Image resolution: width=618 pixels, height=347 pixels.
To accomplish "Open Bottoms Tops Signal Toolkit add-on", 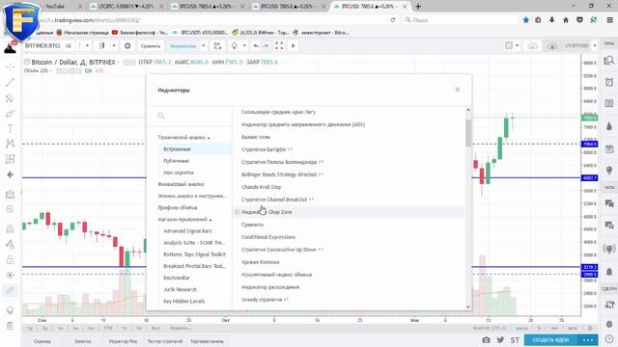I will [195, 254].
